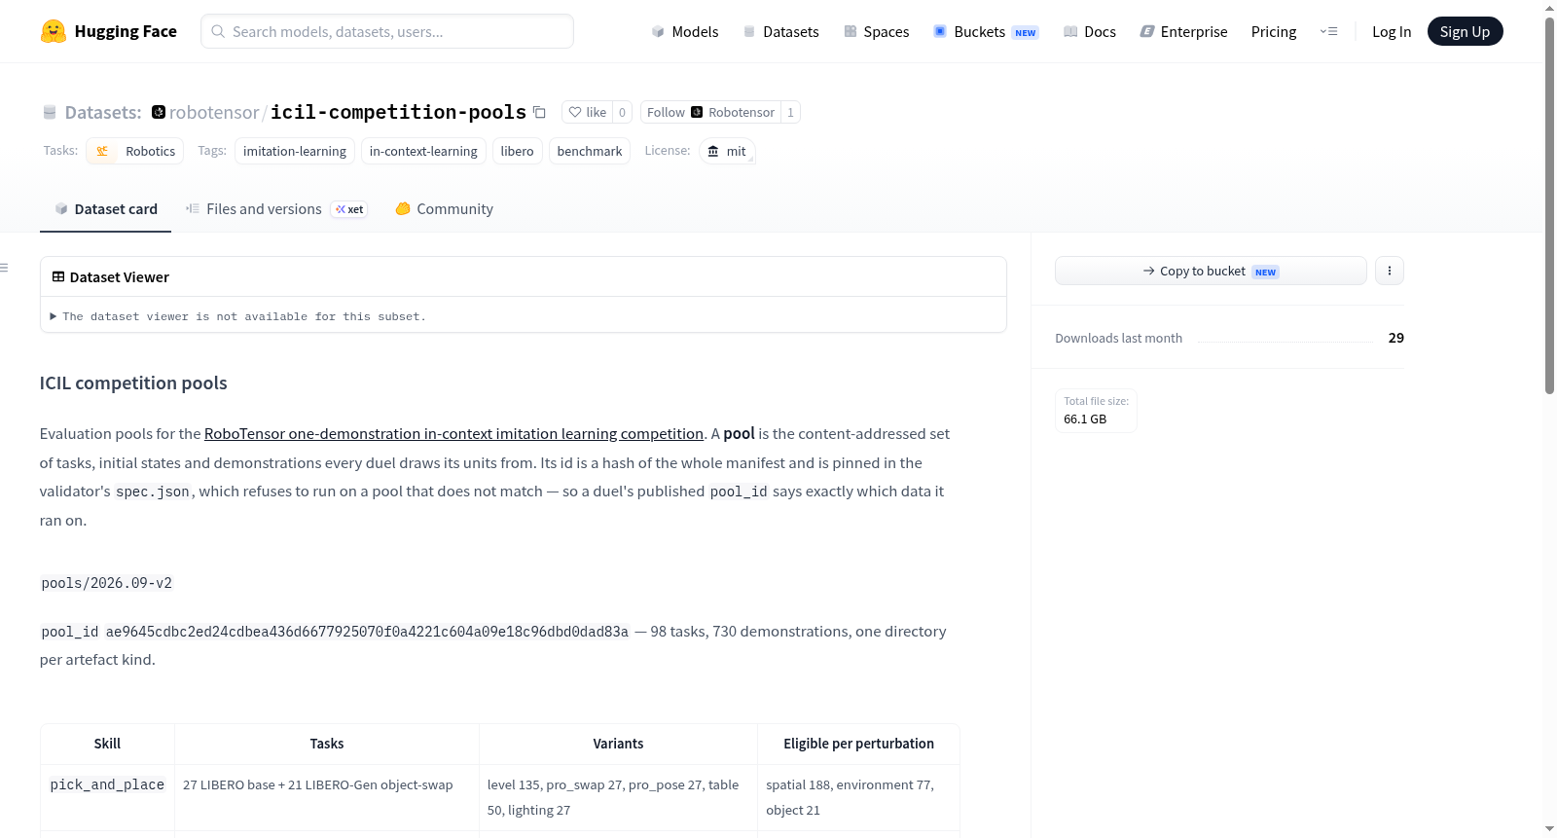The height and width of the screenshot is (838, 1557).
Task: Click the heart like button
Action: pos(588,112)
